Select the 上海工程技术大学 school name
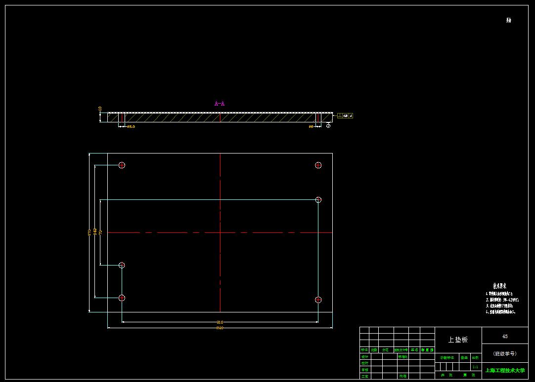Viewport: 535px width, 382px height. pyautogui.click(x=505, y=370)
